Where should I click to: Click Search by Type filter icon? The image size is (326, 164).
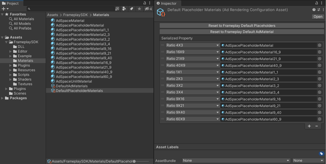(x=124, y=9)
